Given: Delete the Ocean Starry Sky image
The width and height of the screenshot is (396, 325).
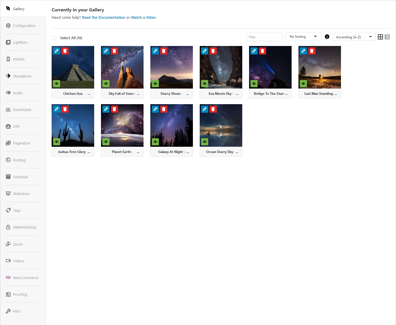Looking at the screenshot, I should [x=213, y=109].
